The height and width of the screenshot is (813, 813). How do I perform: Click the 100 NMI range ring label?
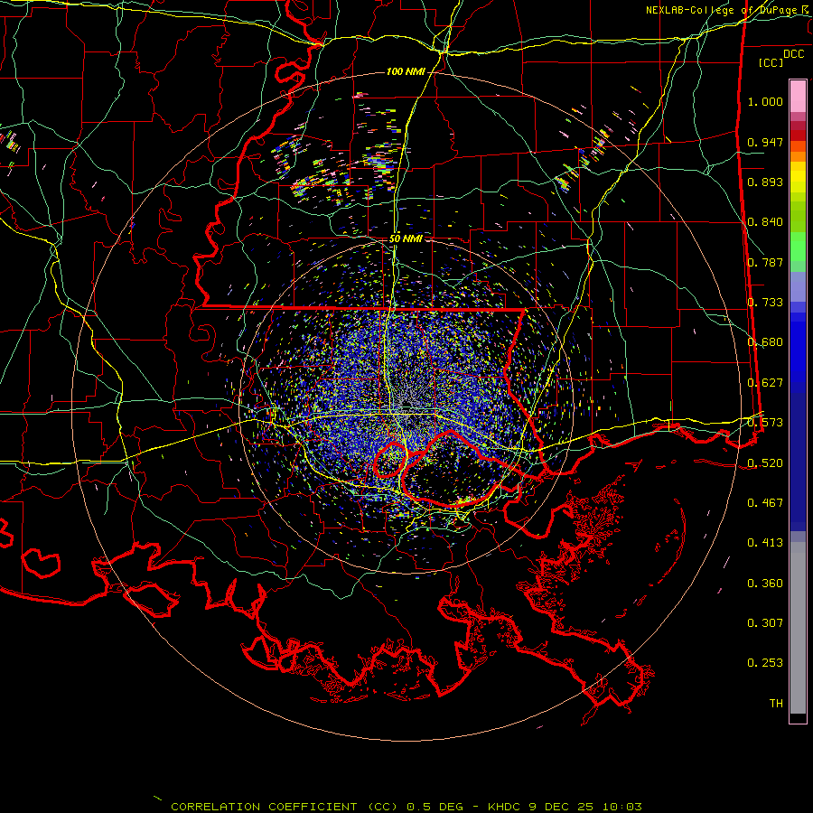pos(406,71)
